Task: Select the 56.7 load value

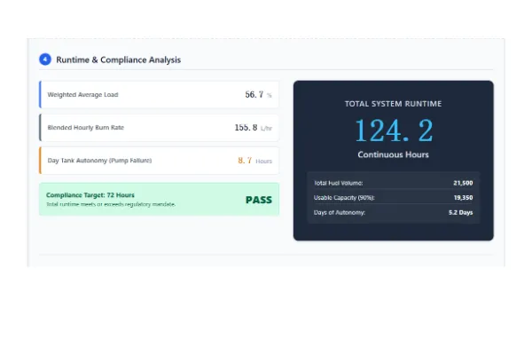Action: (254, 94)
